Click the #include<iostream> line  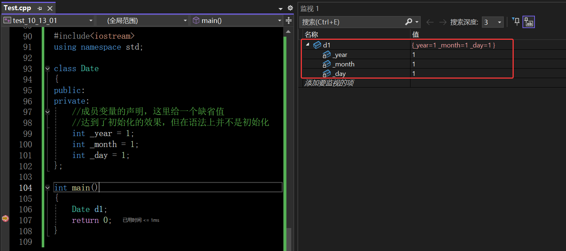coord(94,36)
